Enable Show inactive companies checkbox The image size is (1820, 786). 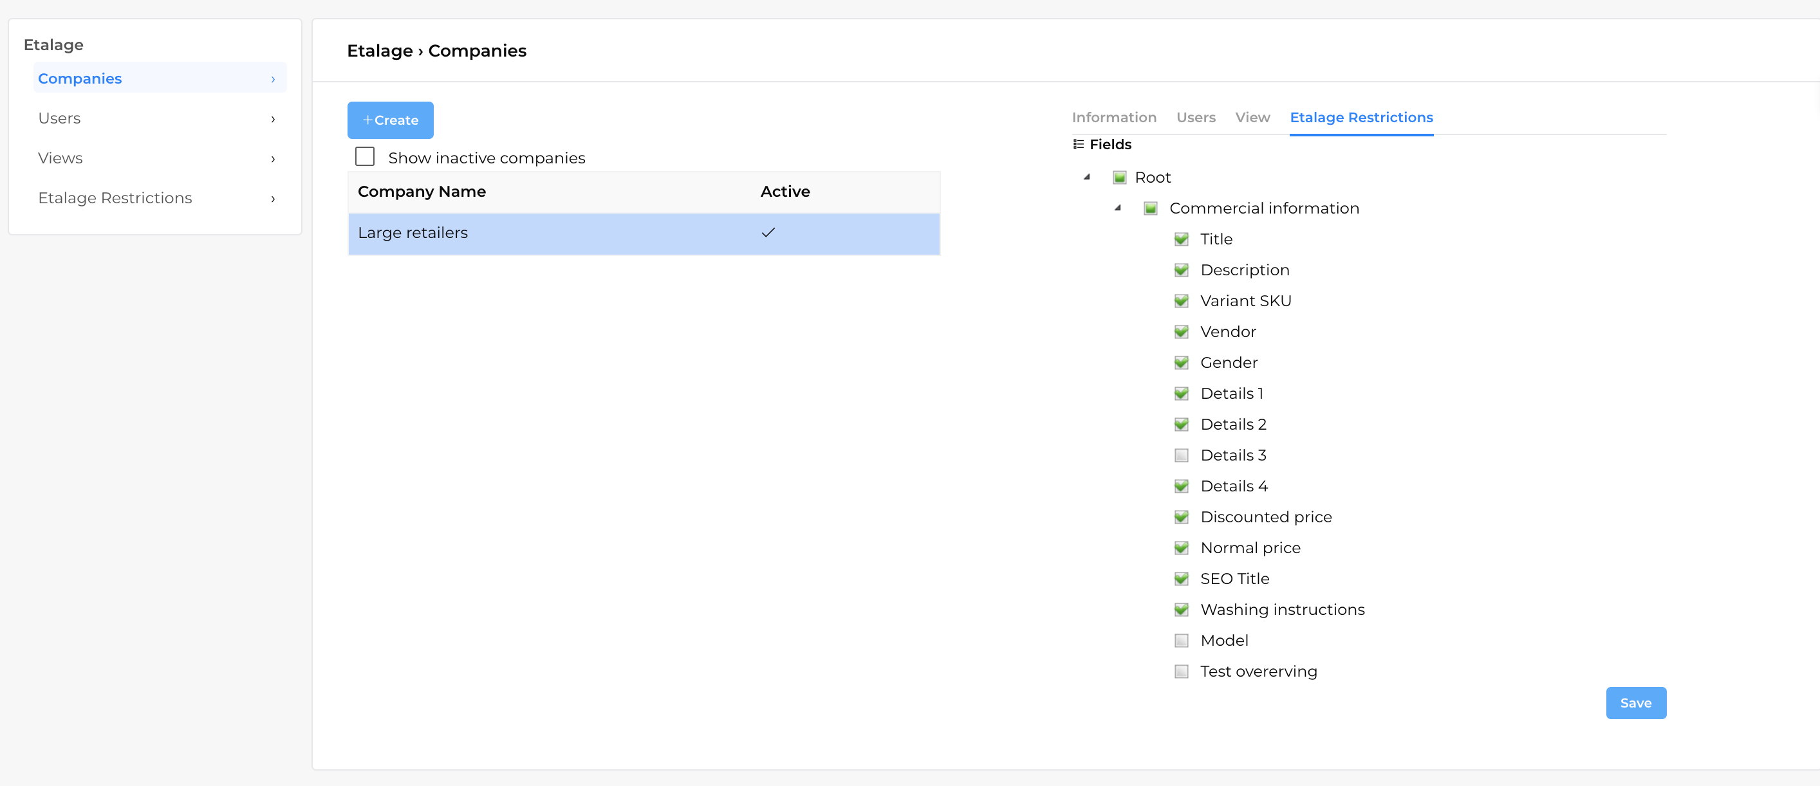point(364,157)
